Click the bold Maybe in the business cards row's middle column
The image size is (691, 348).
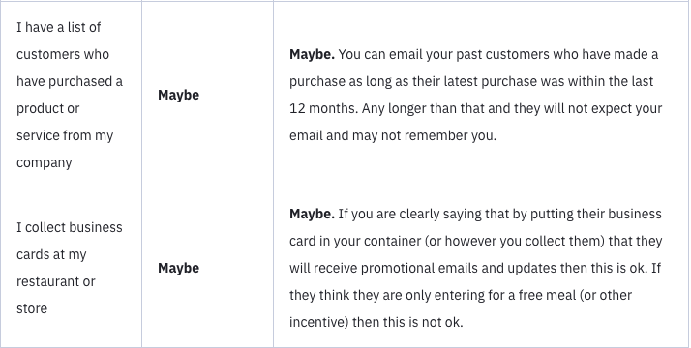point(178,268)
